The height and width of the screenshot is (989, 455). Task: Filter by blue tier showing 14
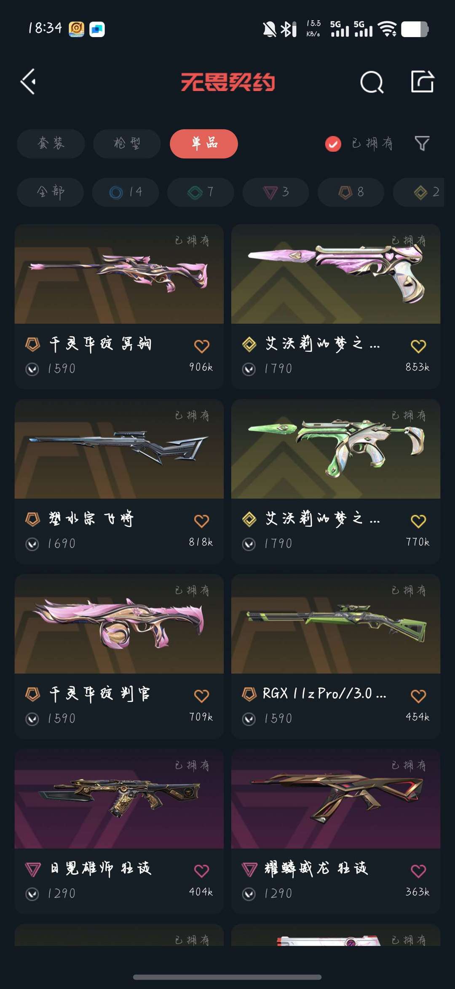pyautogui.click(x=126, y=192)
